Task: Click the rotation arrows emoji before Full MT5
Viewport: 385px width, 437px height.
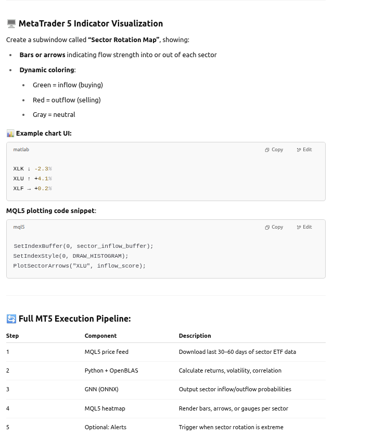Action: (11, 319)
